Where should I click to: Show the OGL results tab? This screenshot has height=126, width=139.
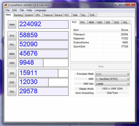(x=125, y=22)
